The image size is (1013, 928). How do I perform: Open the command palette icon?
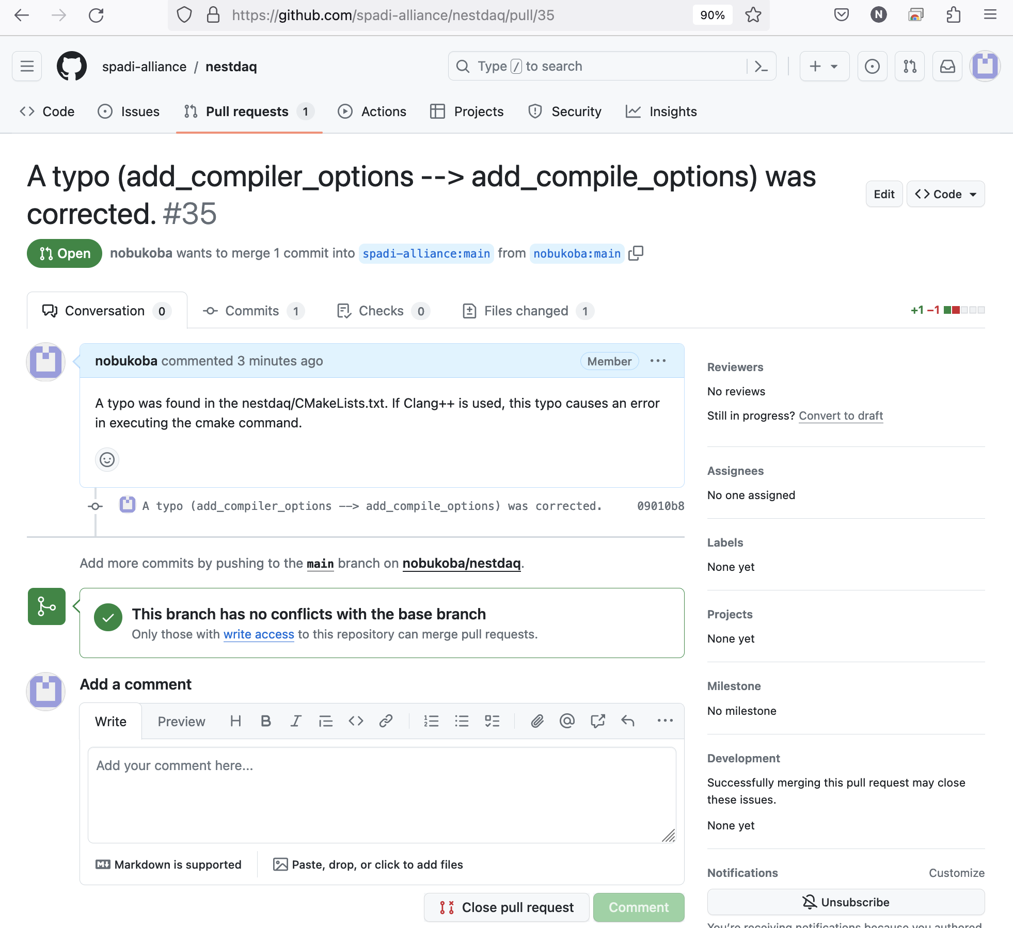pyautogui.click(x=761, y=66)
